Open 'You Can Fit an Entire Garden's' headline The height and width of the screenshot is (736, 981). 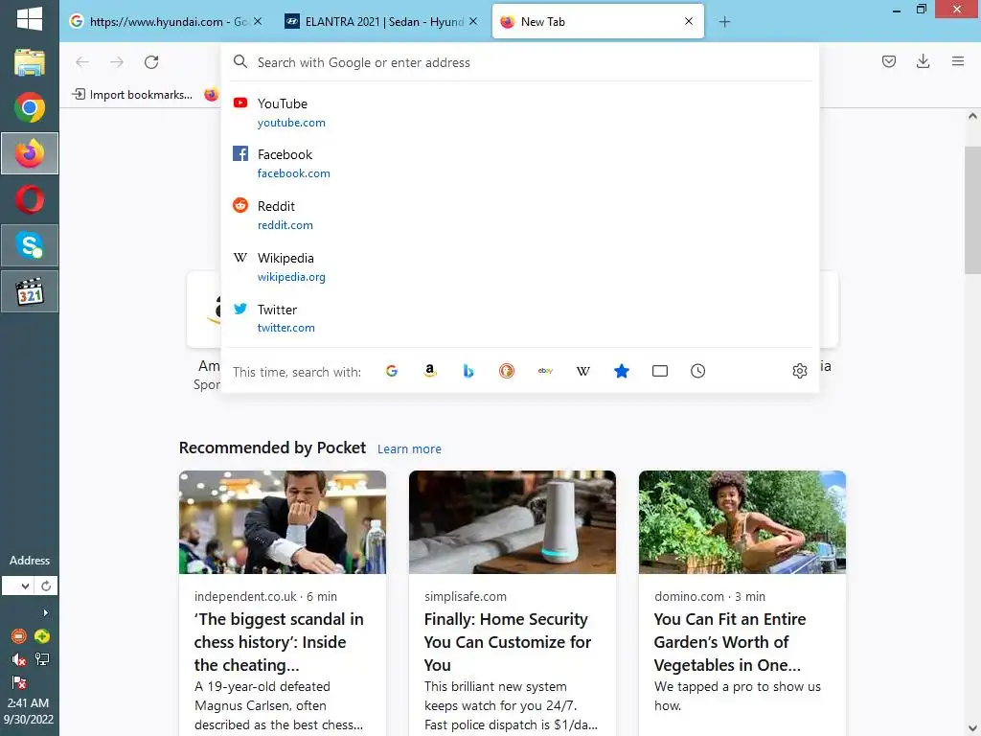point(729,641)
